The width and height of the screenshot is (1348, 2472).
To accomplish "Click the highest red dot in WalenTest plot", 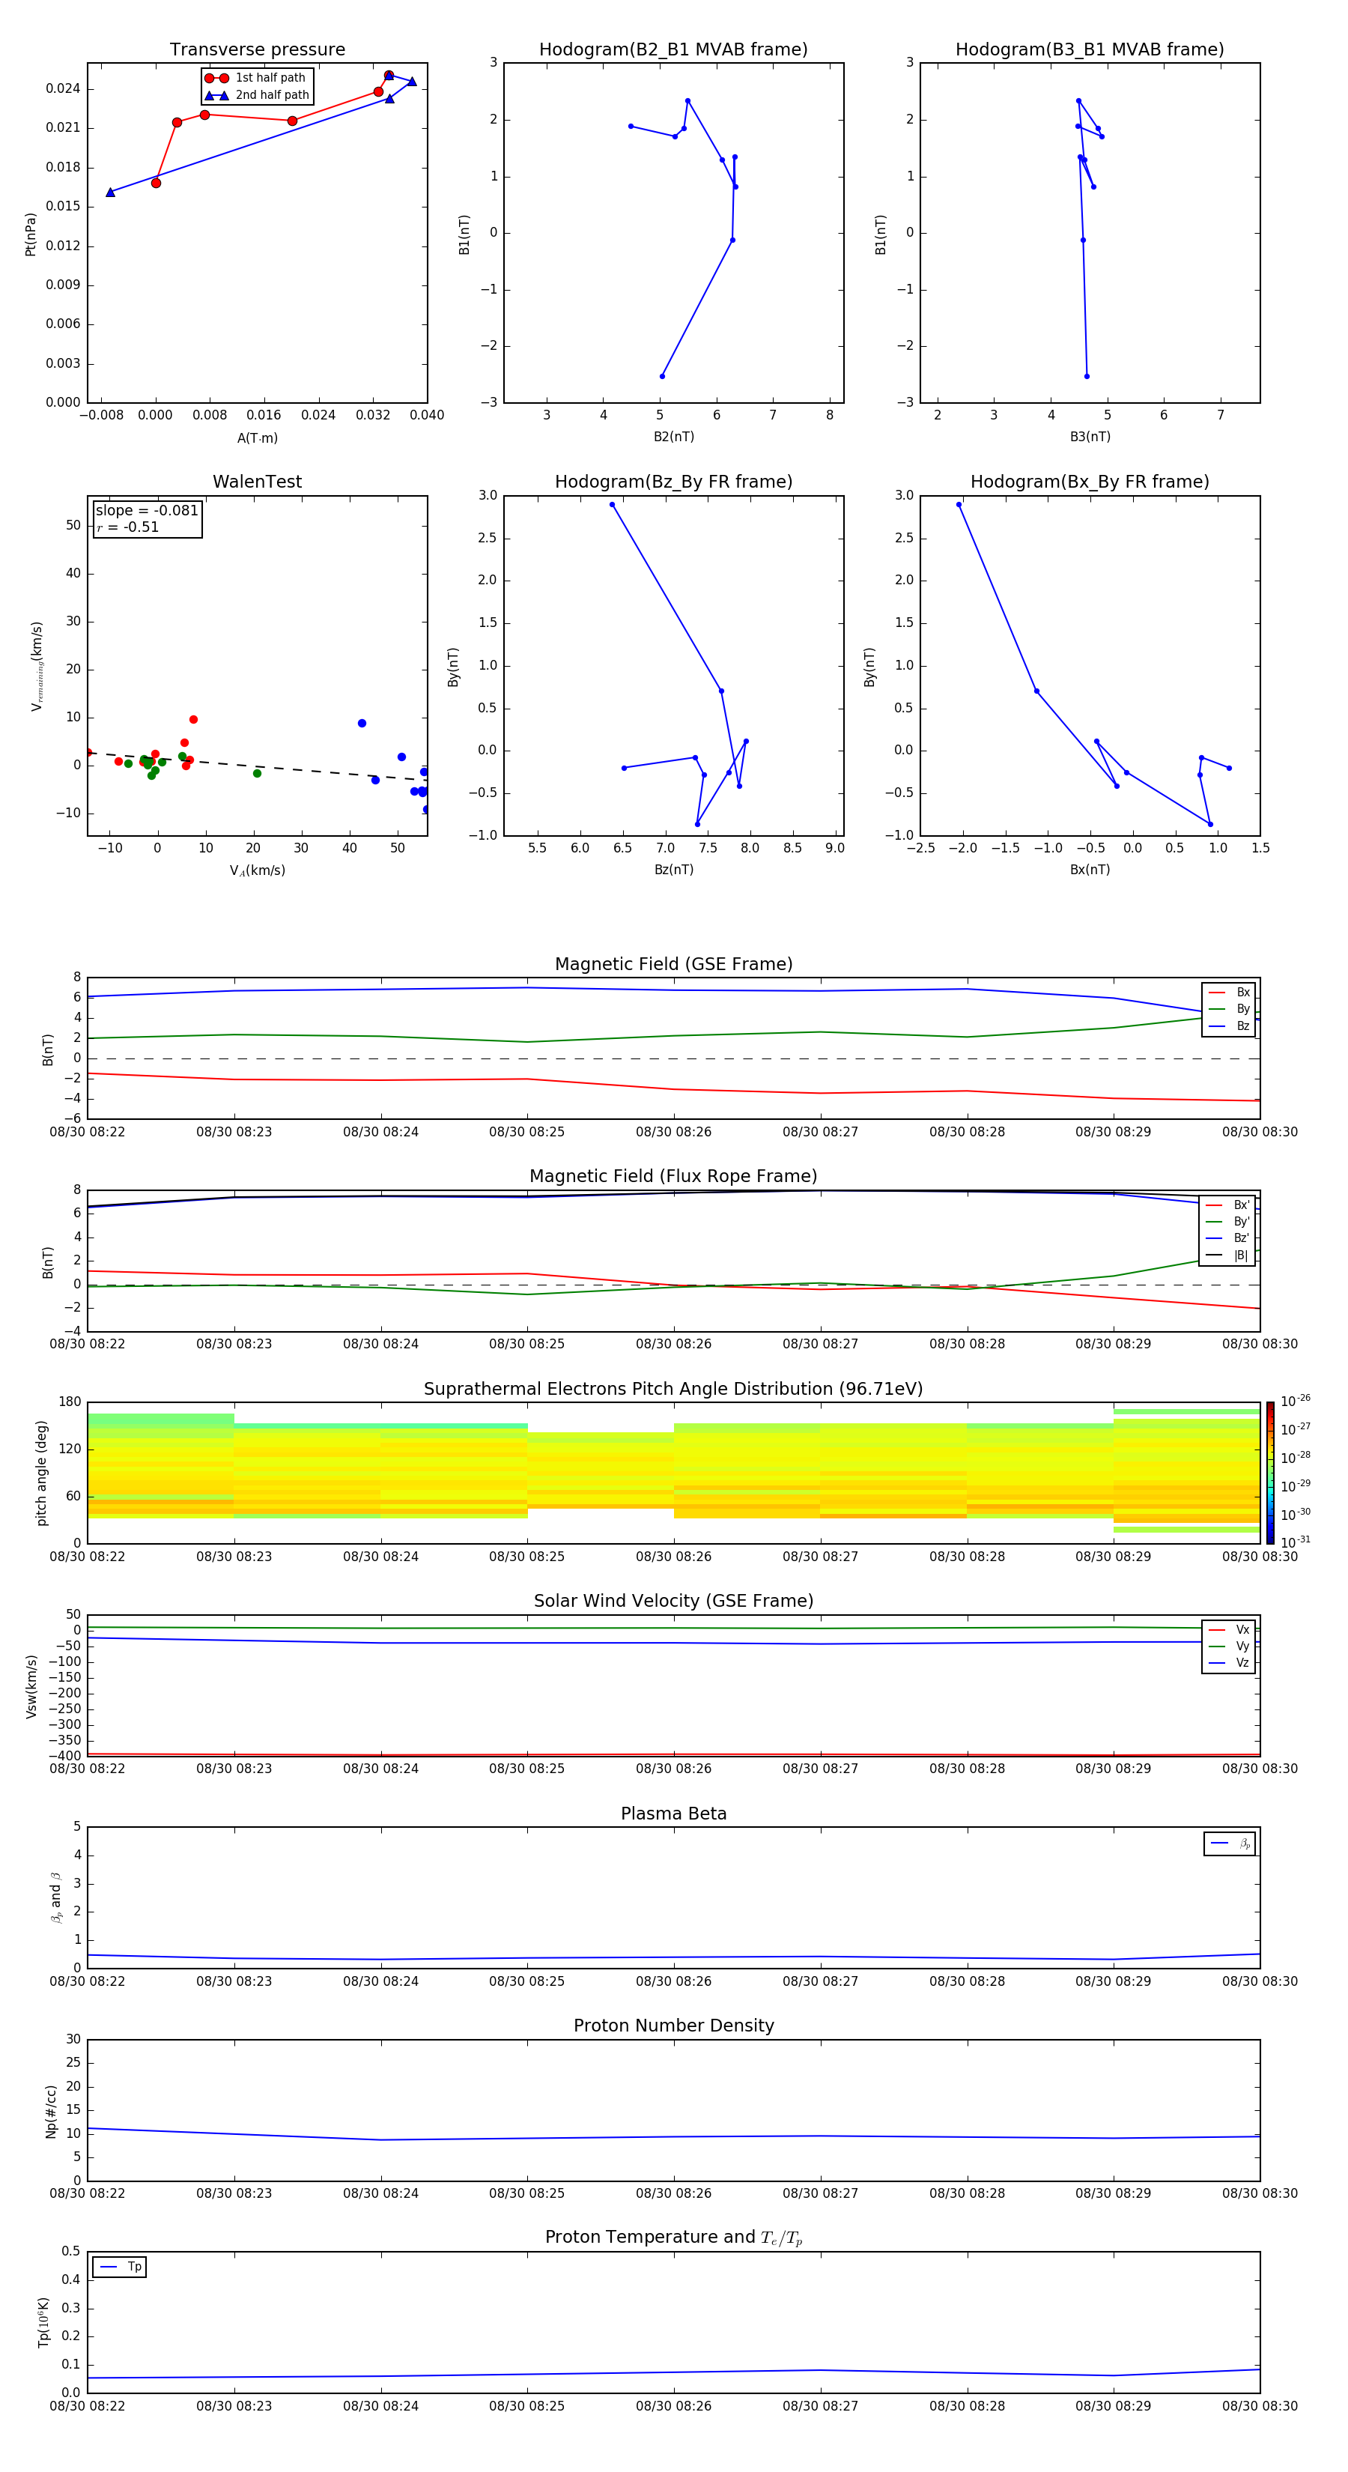I will point(193,720).
